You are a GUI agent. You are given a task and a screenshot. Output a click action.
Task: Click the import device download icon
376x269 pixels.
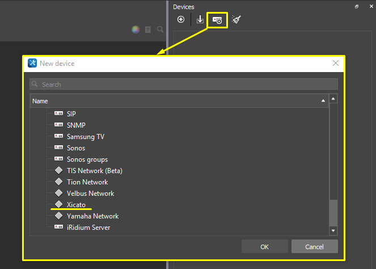tap(200, 20)
